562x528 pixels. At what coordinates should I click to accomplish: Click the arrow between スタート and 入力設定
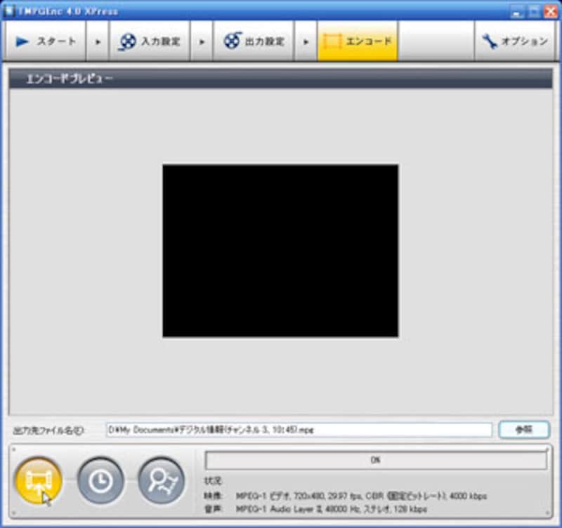coord(98,41)
